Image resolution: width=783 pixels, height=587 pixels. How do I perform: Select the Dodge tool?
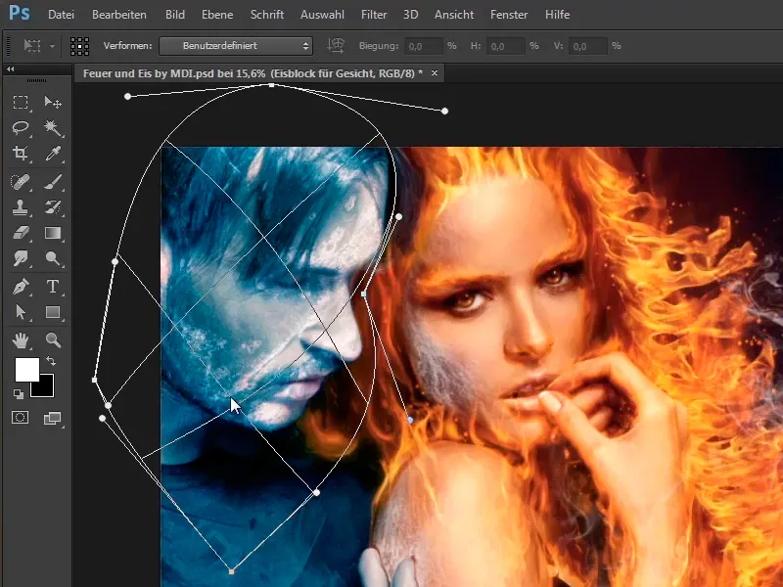(53, 258)
